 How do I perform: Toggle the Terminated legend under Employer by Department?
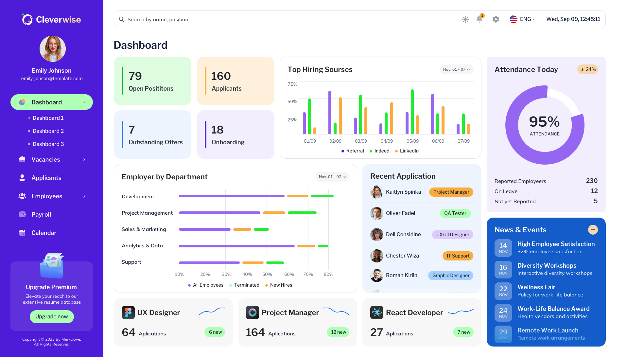(x=244, y=285)
